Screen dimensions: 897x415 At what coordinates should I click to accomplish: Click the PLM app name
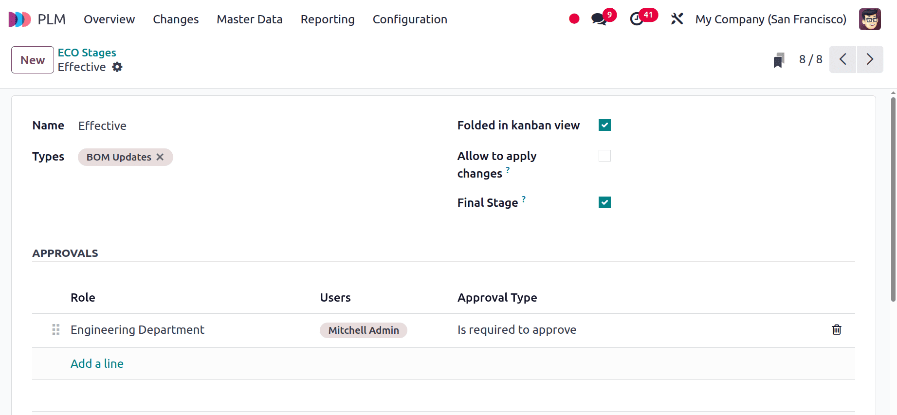pyautogui.click(x=52, y=19)
